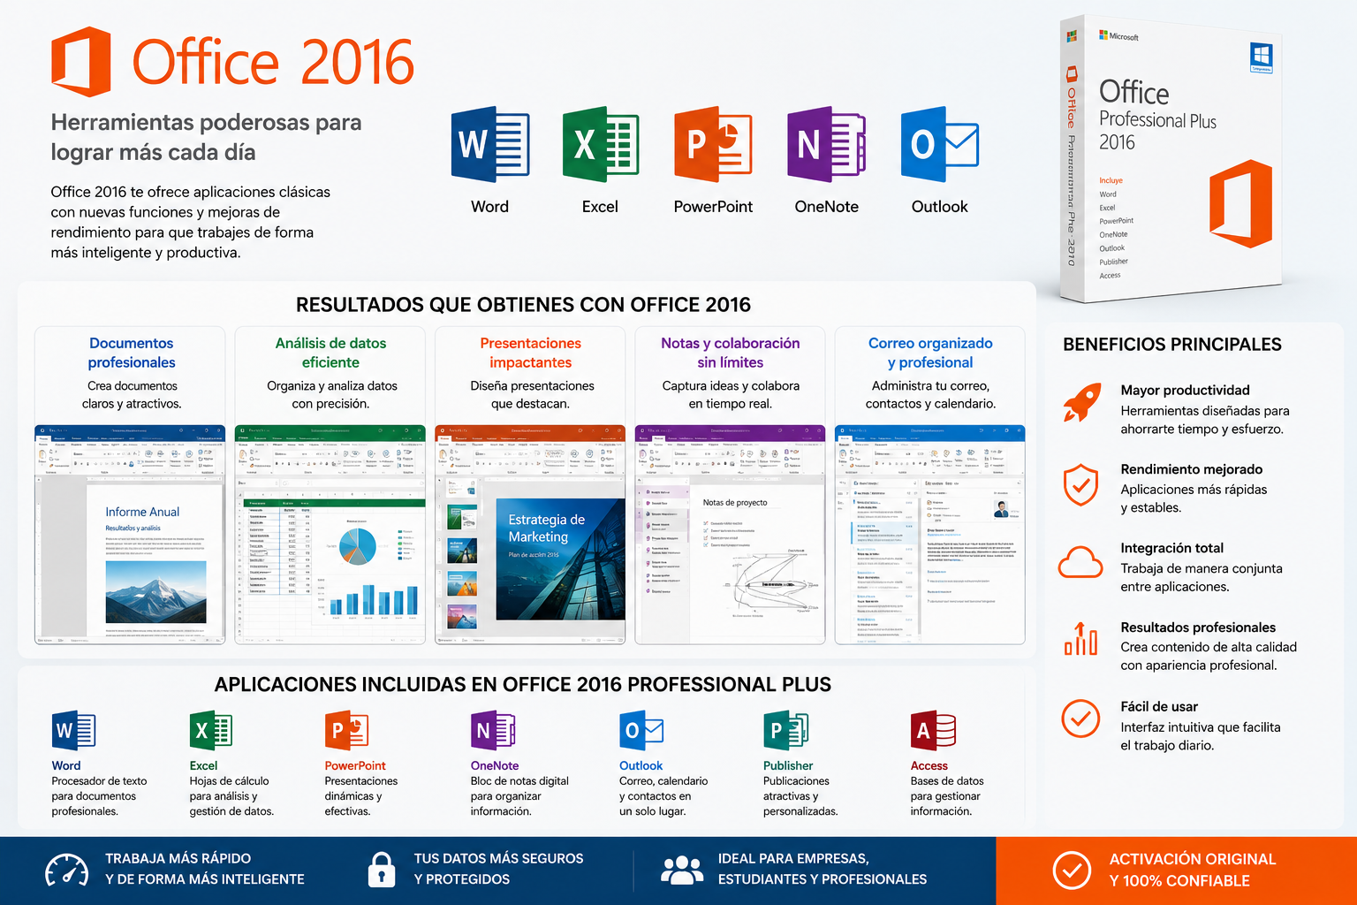The height and width of the screenshot is (905, 1357).
Task: Click the Publisher name in the applications list
Action: (x=788, y=765)
